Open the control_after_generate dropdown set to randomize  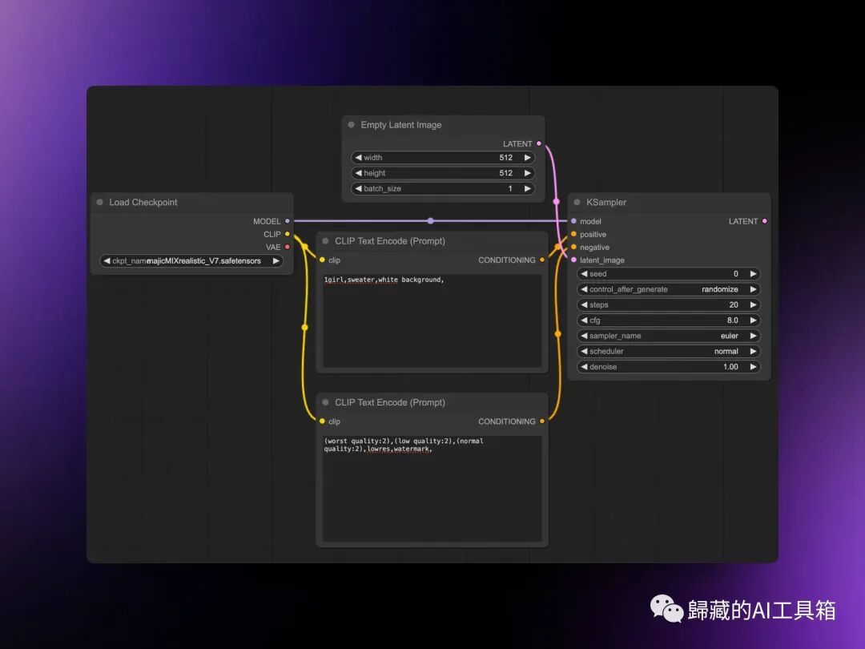[669, 289]
